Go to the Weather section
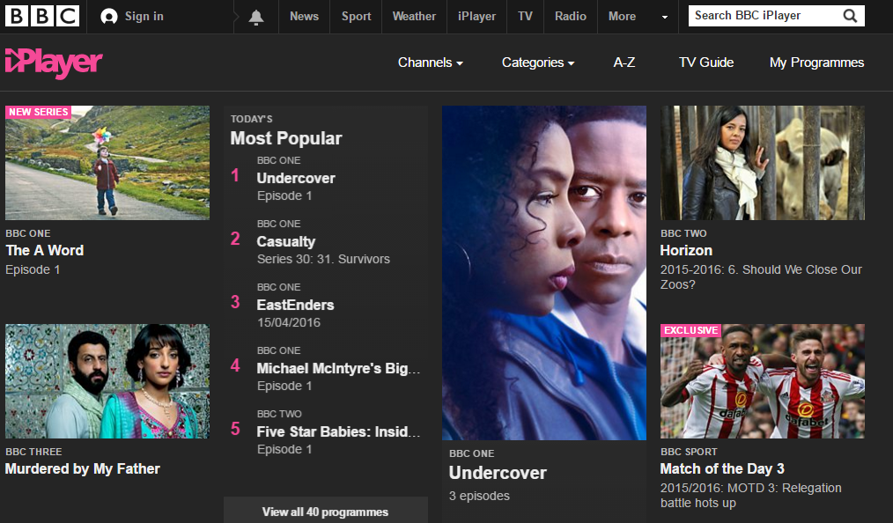Screen dimensions: 893x523 (413, 15)
